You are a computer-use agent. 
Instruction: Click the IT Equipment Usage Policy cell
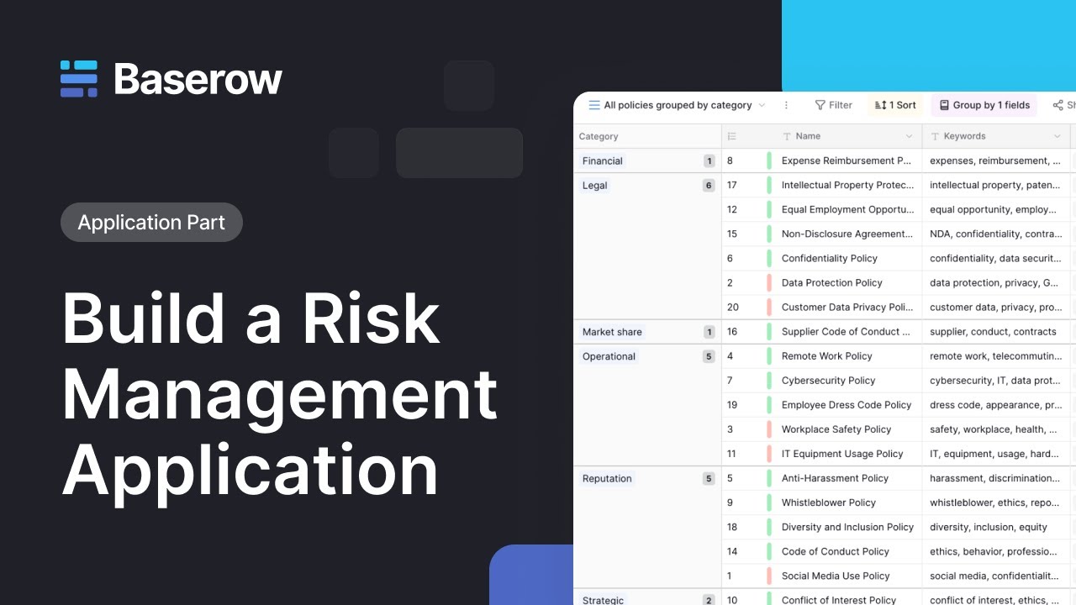[x=847, y=453]
